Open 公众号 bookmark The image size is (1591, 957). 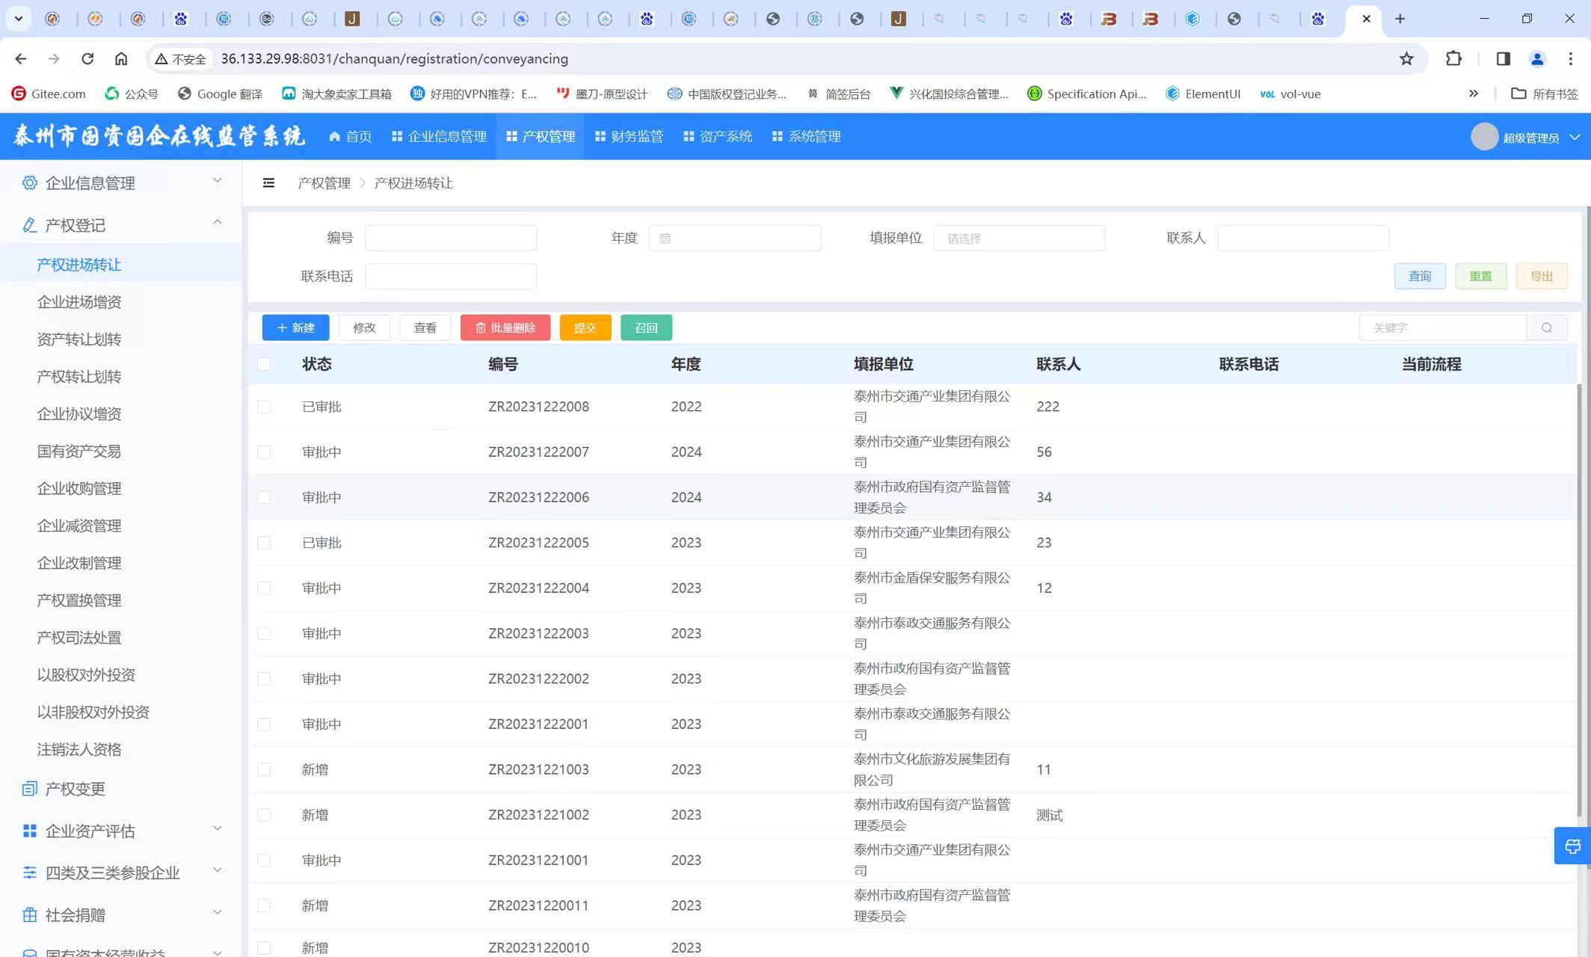pyautogui.click(x=132, y=93)
